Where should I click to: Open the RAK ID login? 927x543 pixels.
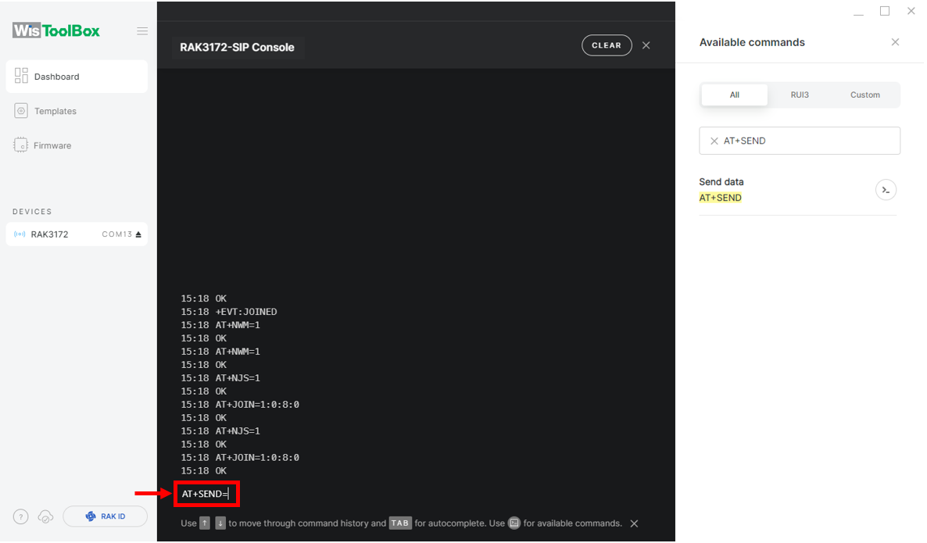coord(106,516)
